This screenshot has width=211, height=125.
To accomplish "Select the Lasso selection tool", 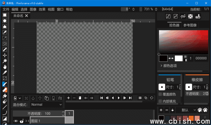I will [5, 44].
